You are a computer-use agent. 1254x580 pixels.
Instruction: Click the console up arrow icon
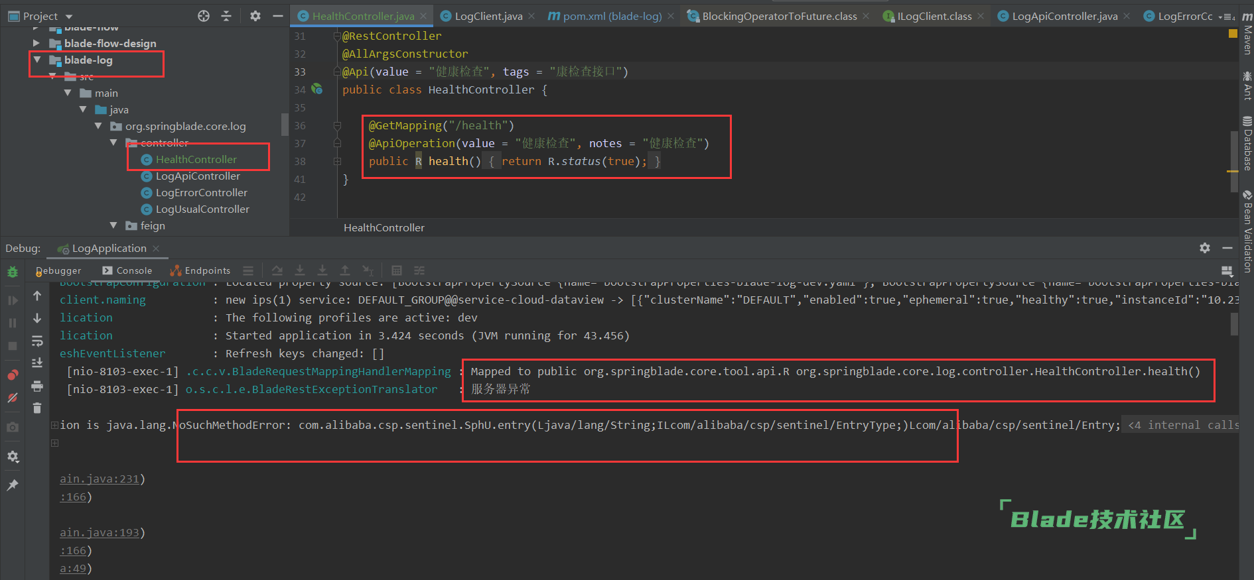click(37, 296)
